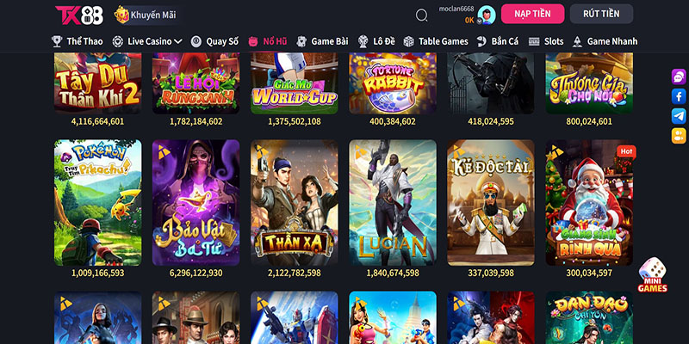Open the Bảo Vật Ba Tư game thumbnail
The height and width of the screenshot is (344, 689).
(196, 203)
